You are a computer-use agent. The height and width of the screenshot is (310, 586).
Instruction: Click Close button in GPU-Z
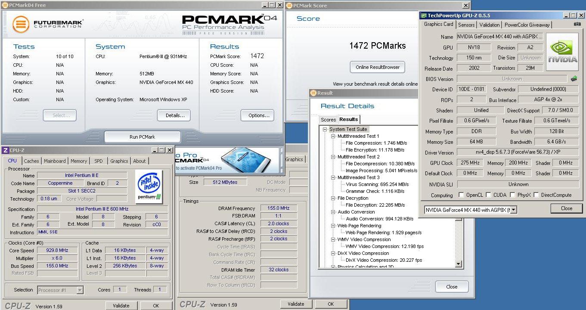567,208
